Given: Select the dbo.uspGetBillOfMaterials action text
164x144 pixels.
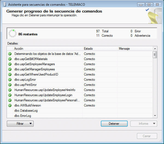Looking at the screenshot, I should click(x=31, y=59).
